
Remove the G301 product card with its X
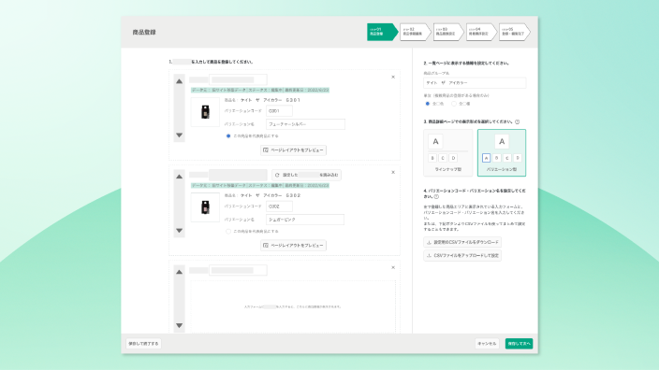tap(393, 78)
